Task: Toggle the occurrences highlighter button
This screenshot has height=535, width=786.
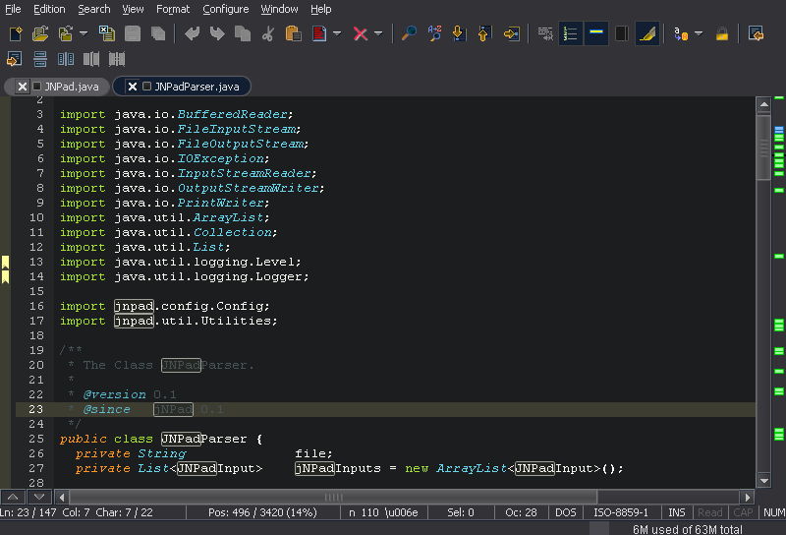Action: [646, 34]
